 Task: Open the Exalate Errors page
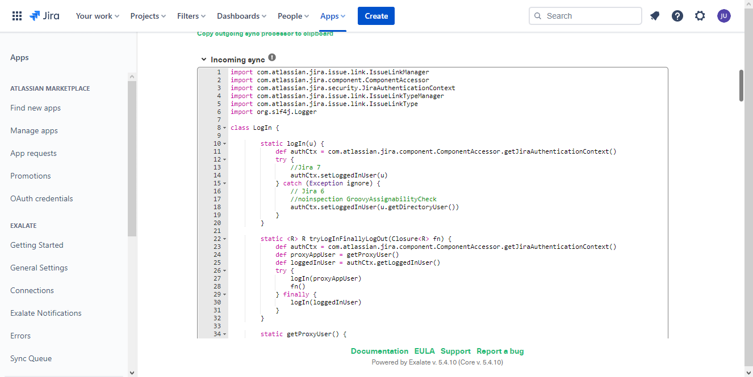point(20,336)
